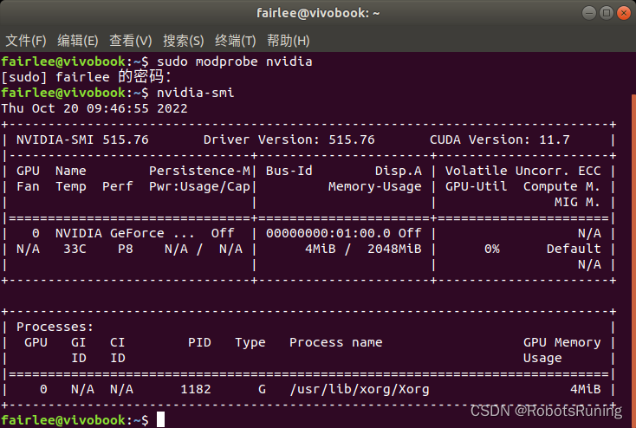This screenshot has height=428, width=636.
Task: Open the 终端(T) menu
Action: (236, 41)
